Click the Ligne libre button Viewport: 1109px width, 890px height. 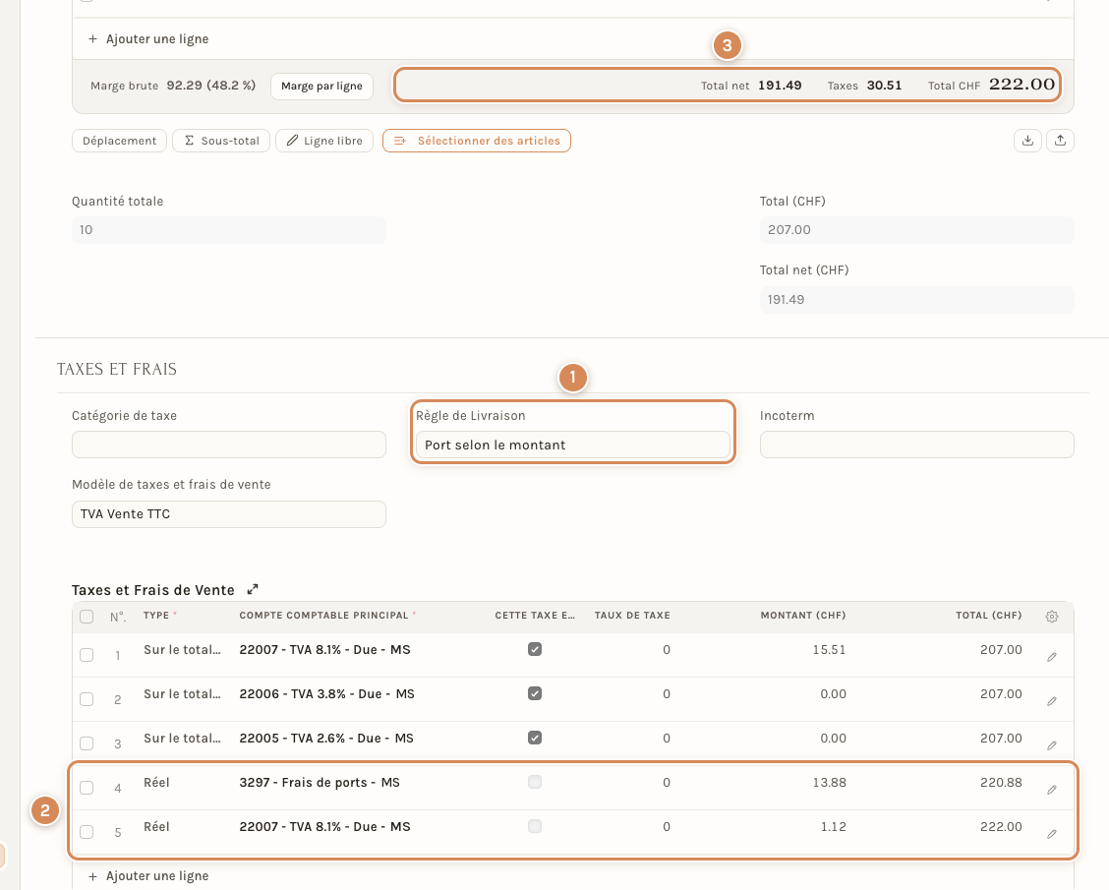(x=324, y=141)
